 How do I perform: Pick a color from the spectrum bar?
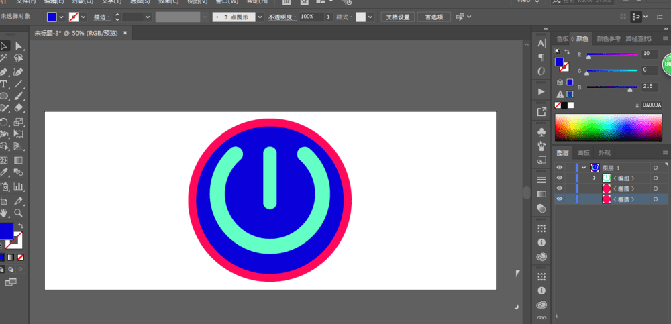click(x=609, y=127)
